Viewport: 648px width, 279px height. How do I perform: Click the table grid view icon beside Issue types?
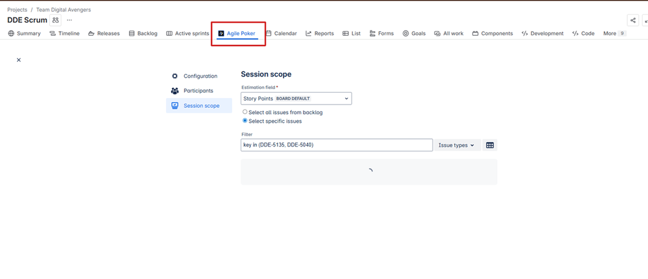pyautogui.click(x=490, y=145)
